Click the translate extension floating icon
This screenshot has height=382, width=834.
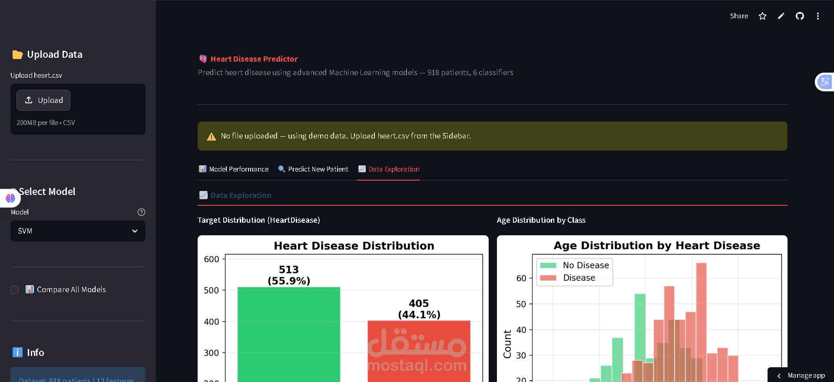(x=824, y=82)
